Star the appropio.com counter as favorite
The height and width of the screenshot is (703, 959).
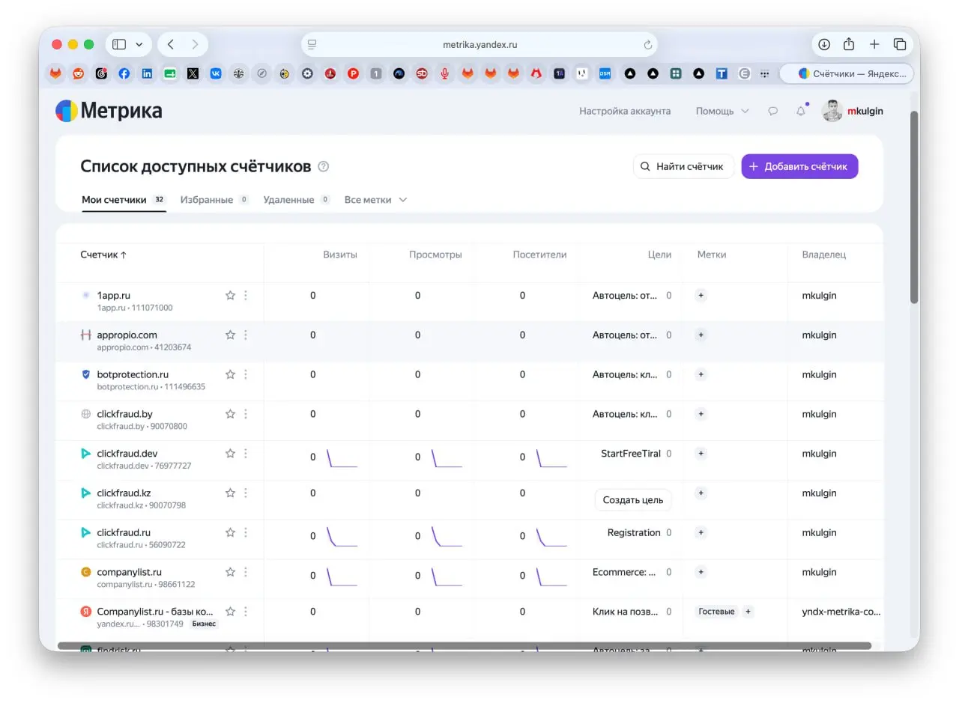tap(230, 335)
